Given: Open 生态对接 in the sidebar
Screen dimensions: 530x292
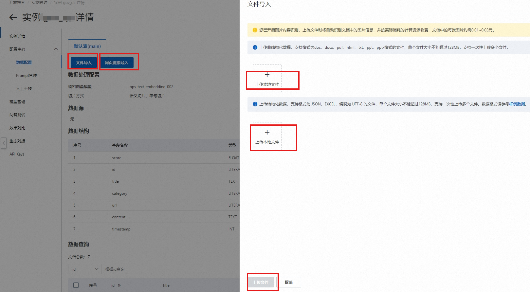Looking at the screenshot, I should (17, 141).
